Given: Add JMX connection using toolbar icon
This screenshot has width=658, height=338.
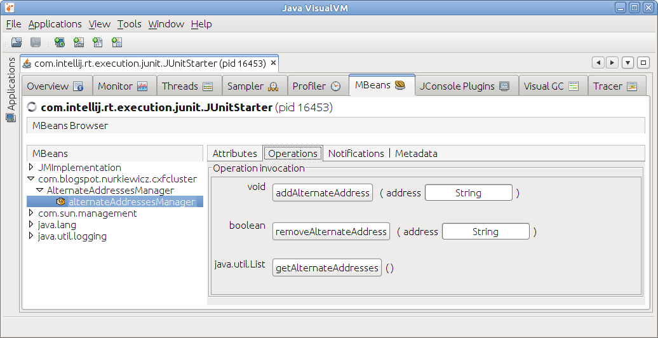Looking at the screenshot, I should click(x=79, y=42).
